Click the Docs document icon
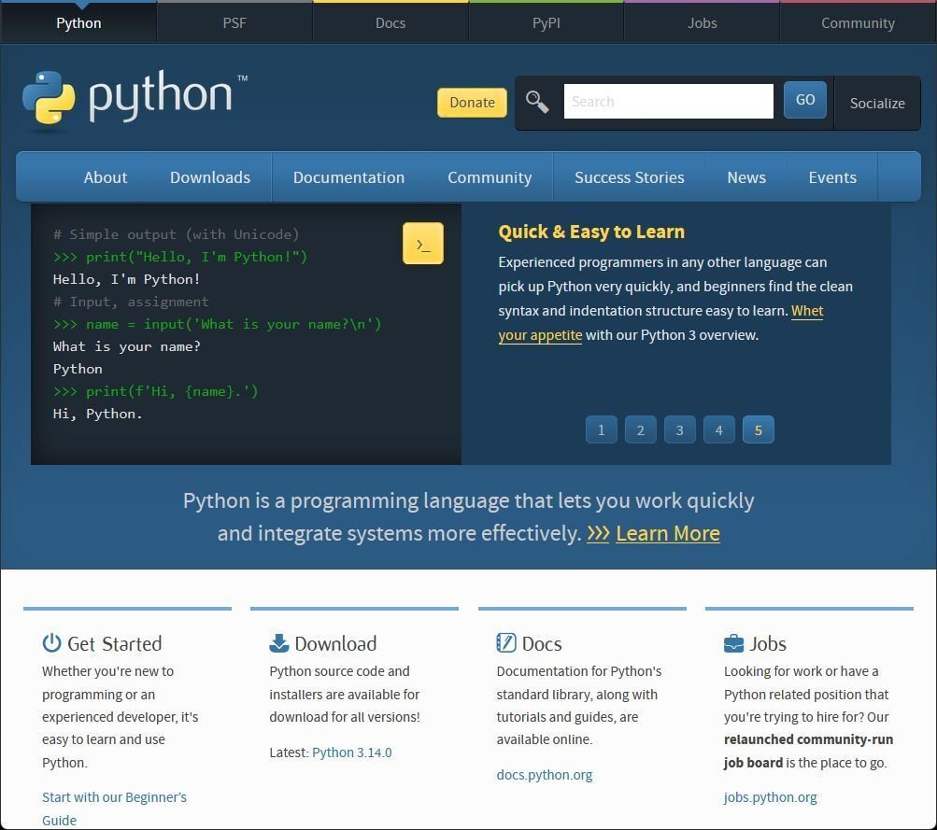The image size is (937, 830). tap(506, 642)
